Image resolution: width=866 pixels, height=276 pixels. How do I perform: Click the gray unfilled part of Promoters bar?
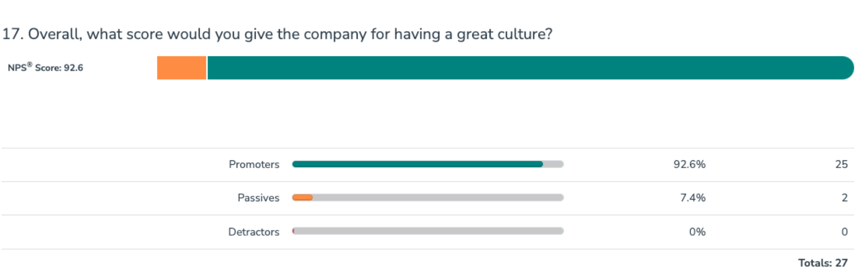(x=554, y=164)
